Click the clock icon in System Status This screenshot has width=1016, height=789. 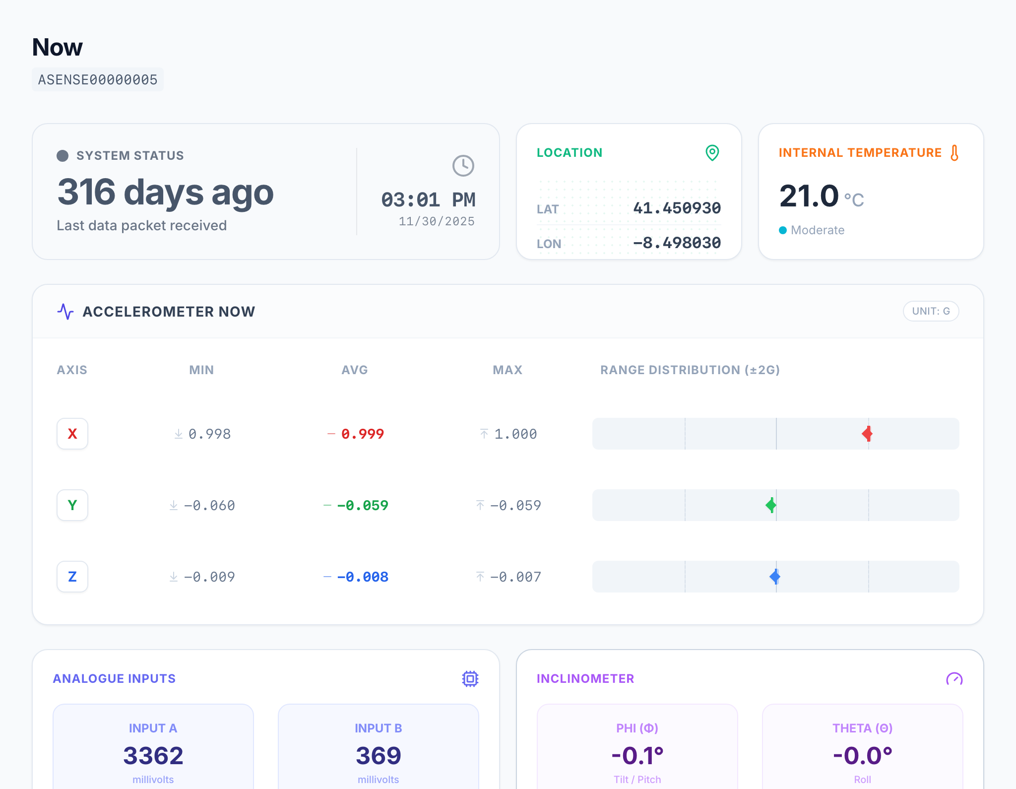click(463, 166)
